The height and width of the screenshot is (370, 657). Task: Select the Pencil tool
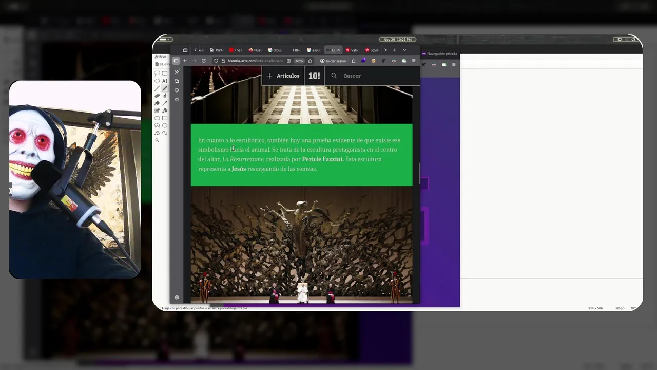point(165,88)
